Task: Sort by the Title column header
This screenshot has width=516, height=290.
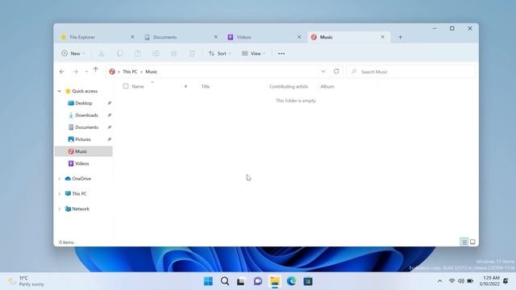Action: (206, 86)
